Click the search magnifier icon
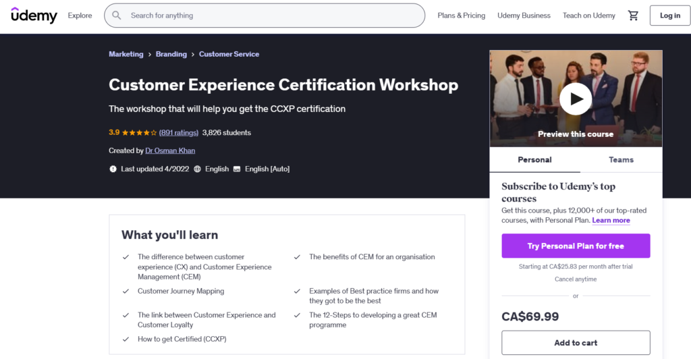The width and height of the screenshot is (691, 359). pyautogui.click(x=116, y=16)
